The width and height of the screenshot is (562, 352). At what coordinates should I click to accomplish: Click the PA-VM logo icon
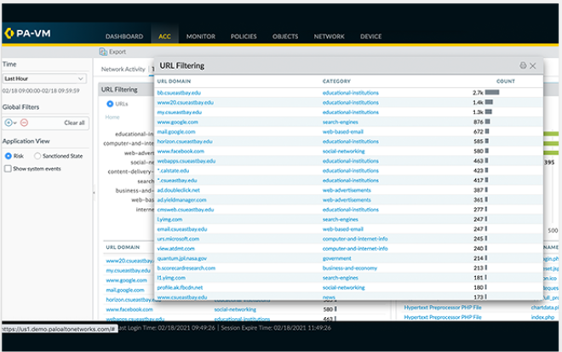(x=9, y=33)
